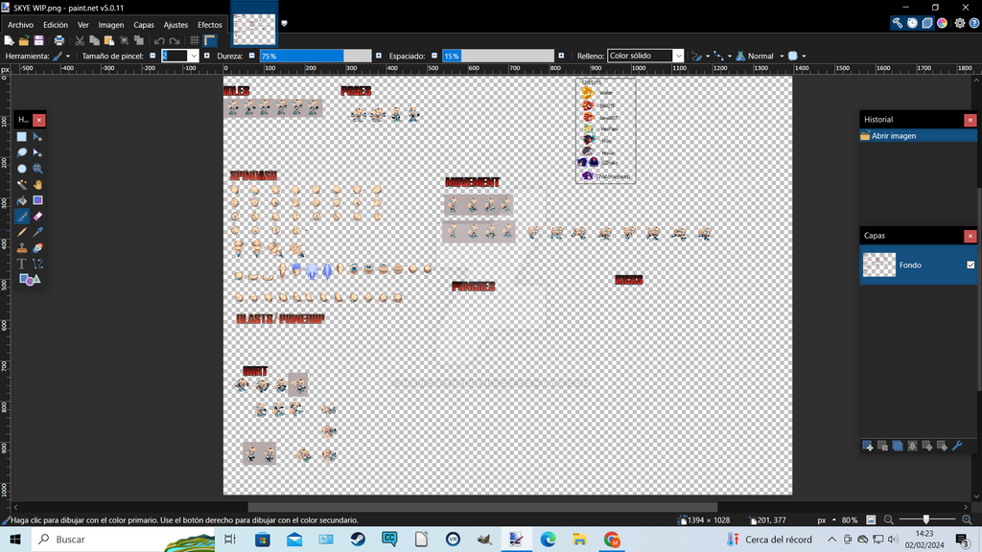Open the Ajustes menu

click(x=175, y=25)
